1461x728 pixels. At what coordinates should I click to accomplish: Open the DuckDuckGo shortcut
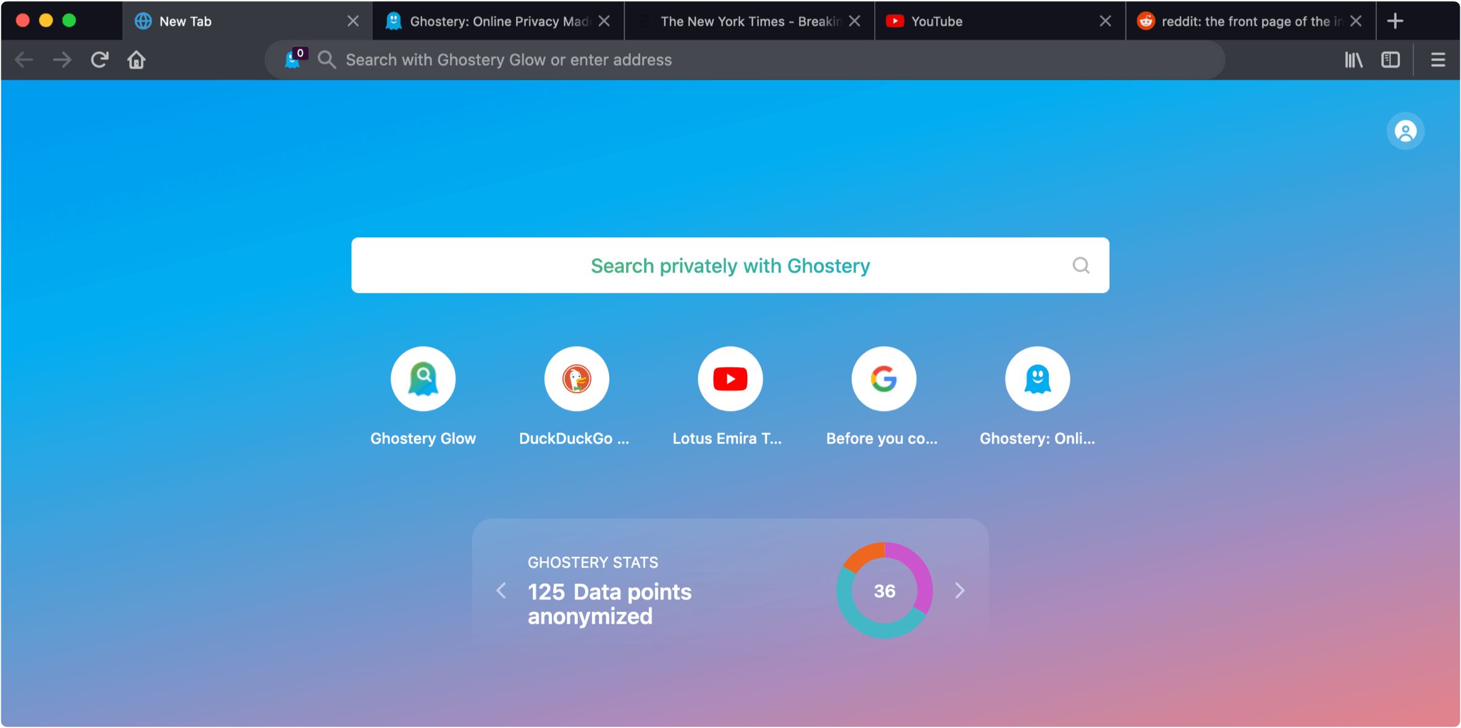(x=576, y=378)
